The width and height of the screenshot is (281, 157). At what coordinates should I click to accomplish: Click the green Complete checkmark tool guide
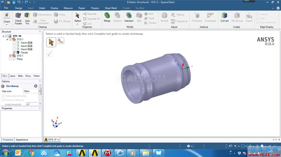click(x=49, y=54)
